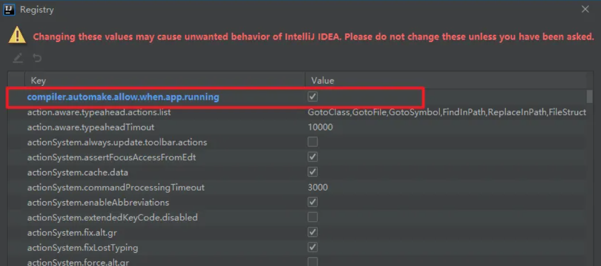The width and height of the screenshot is (601, 266).
Task: Click the IntelliJ IDEA logo icon
Action: point(9,9)
